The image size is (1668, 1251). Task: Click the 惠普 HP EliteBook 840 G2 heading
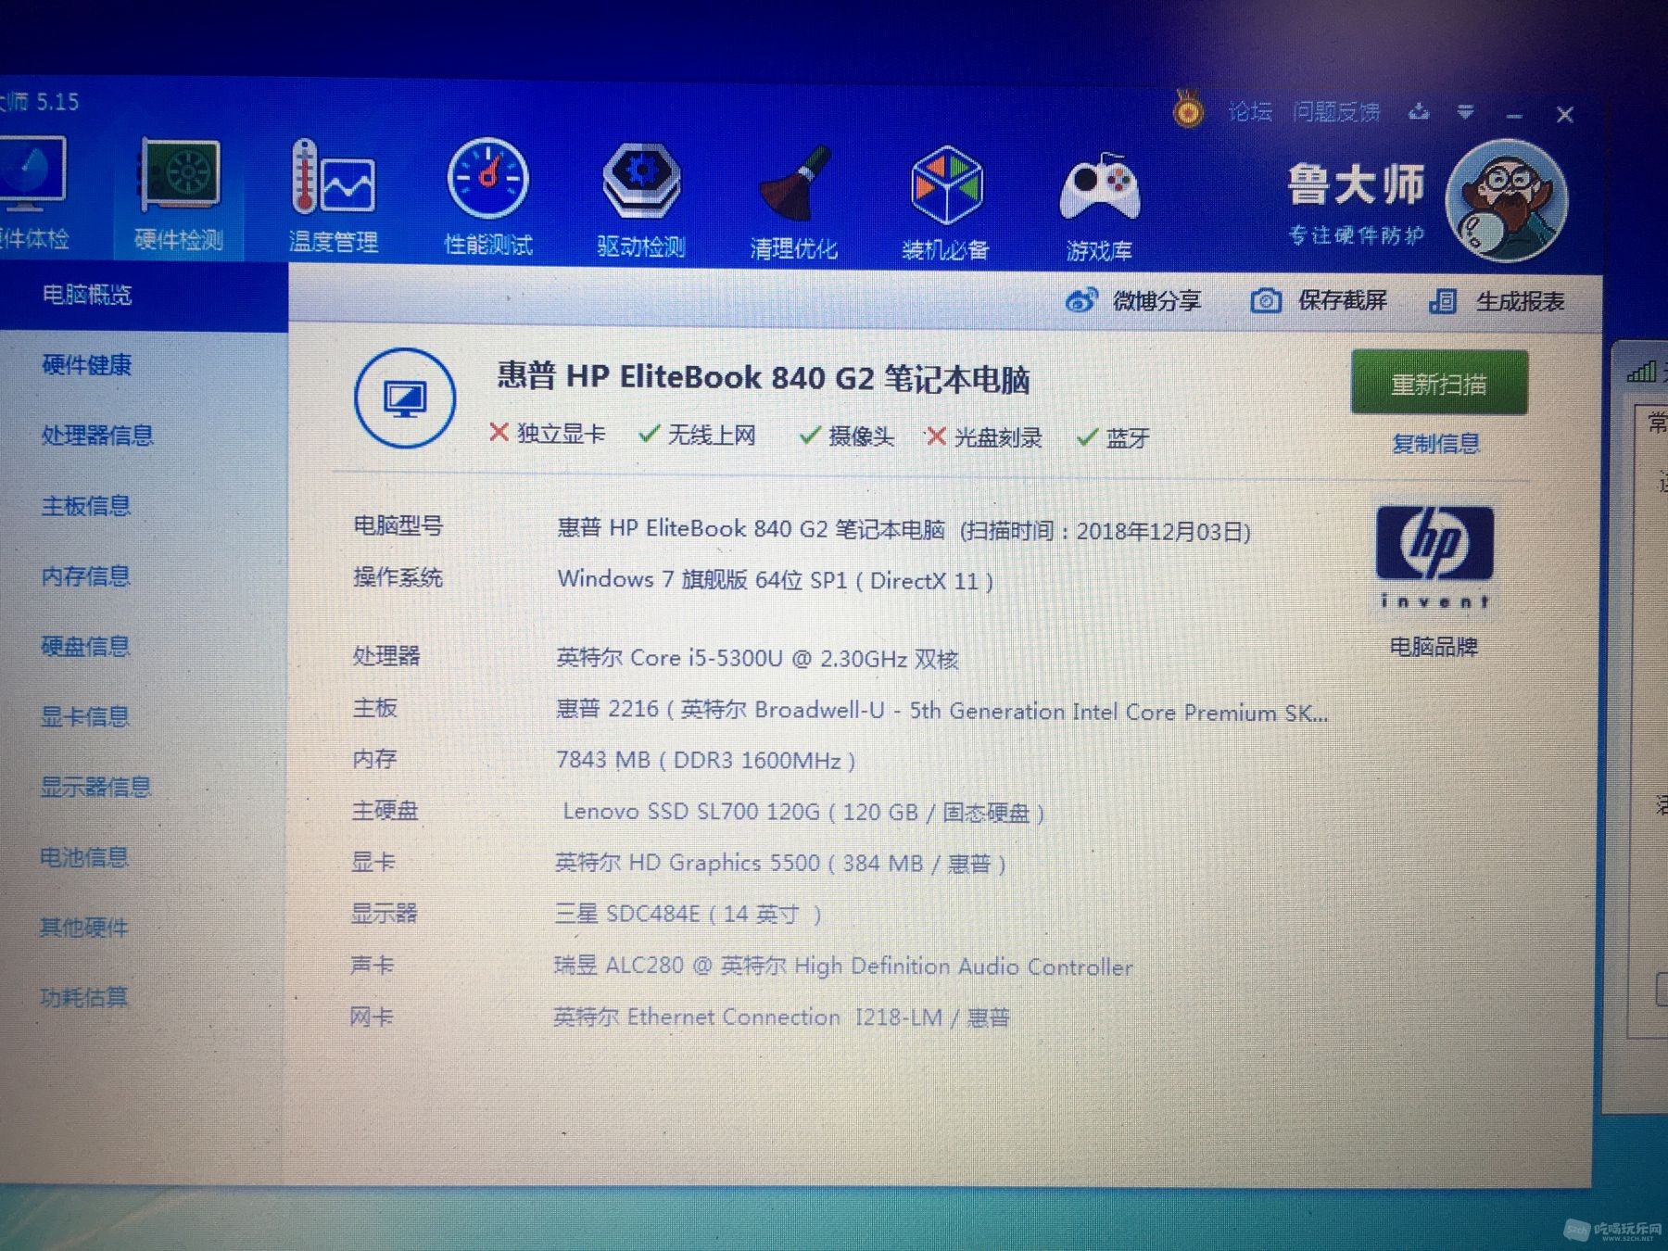coord(764,378)
